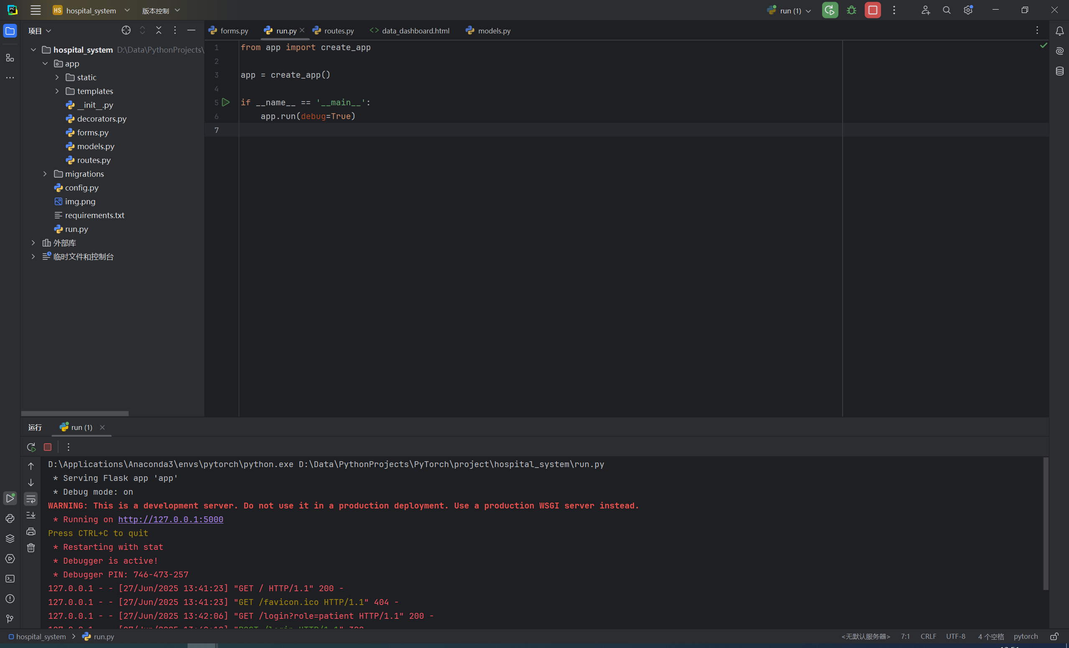This screenshot has width=1069, height=648.
Task: Open the run (1) configuration dropdown
Action: click(790, 11)
